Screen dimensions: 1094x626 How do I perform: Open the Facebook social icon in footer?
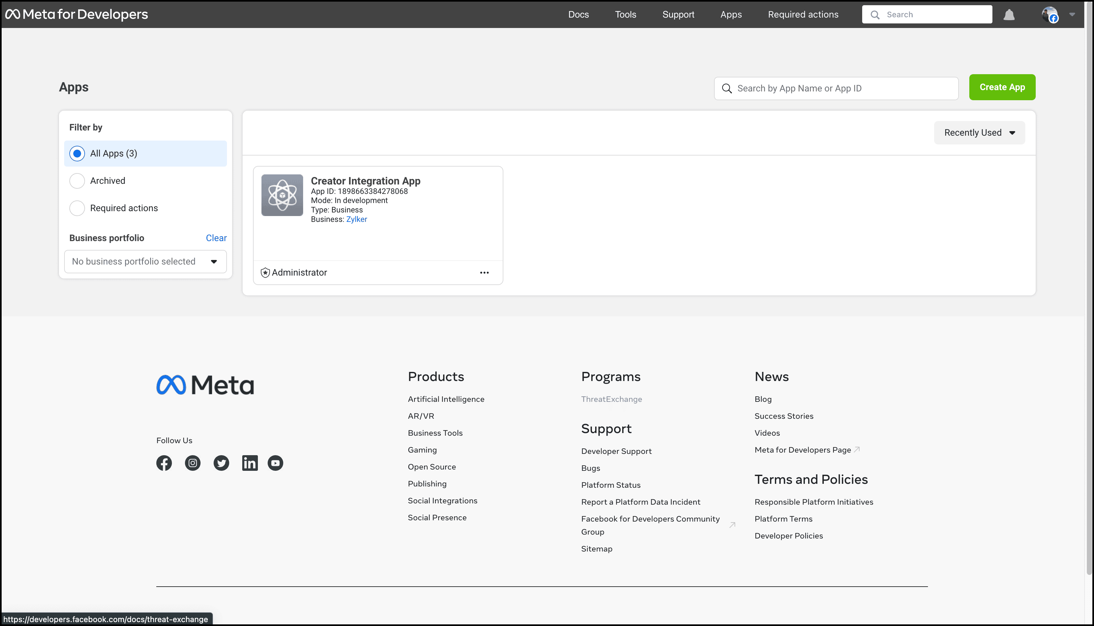164,463
